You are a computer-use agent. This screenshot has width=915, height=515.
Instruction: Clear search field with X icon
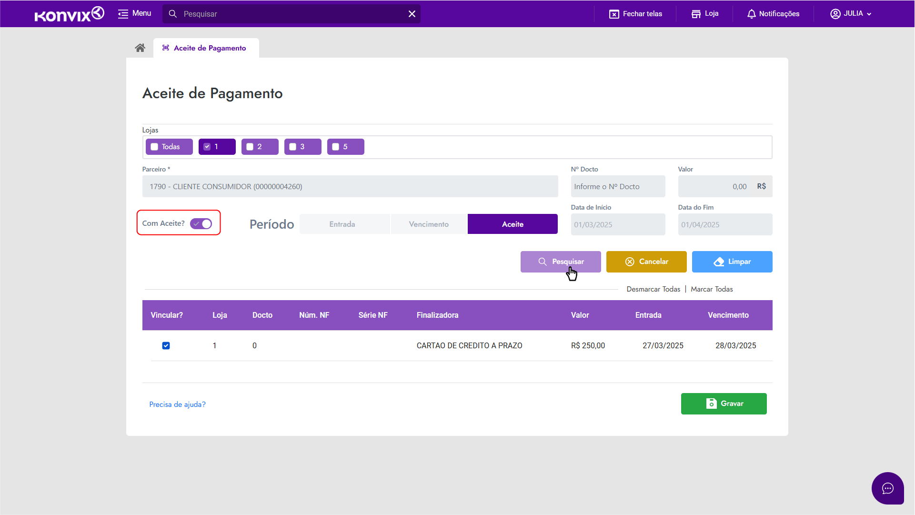pyautogui.click(x=412, y=14)
